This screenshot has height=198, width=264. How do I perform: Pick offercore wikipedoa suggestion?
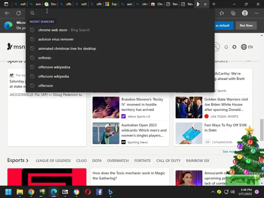(120, 67)
